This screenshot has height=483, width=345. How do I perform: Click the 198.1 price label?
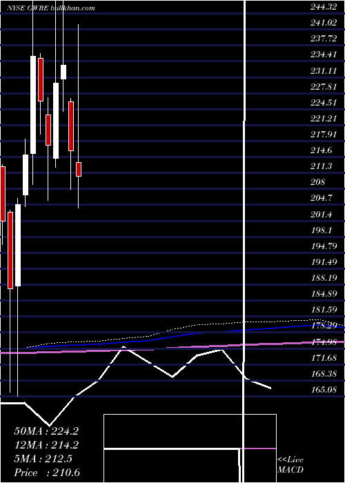322,230
